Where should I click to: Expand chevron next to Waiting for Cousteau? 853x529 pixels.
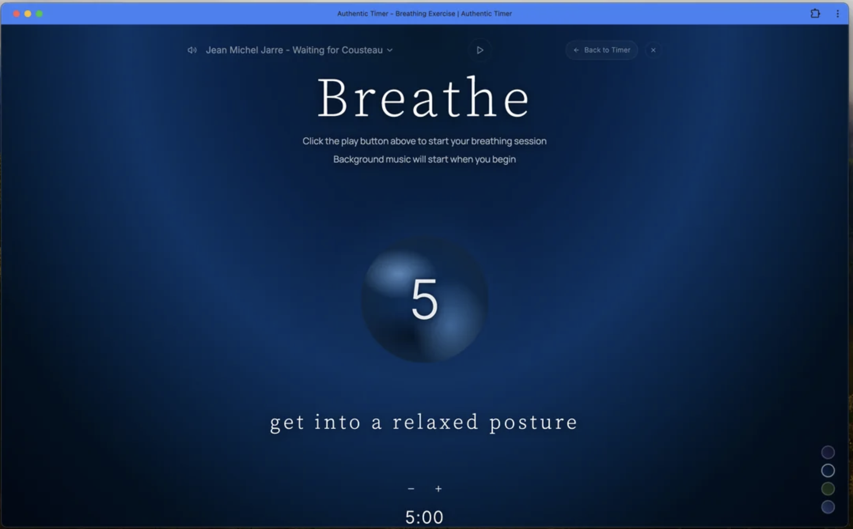(x=390, y=50)
